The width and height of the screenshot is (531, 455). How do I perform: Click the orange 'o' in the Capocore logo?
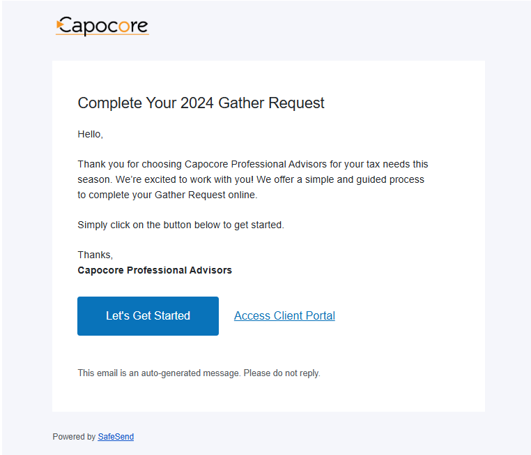coord(124,27)
